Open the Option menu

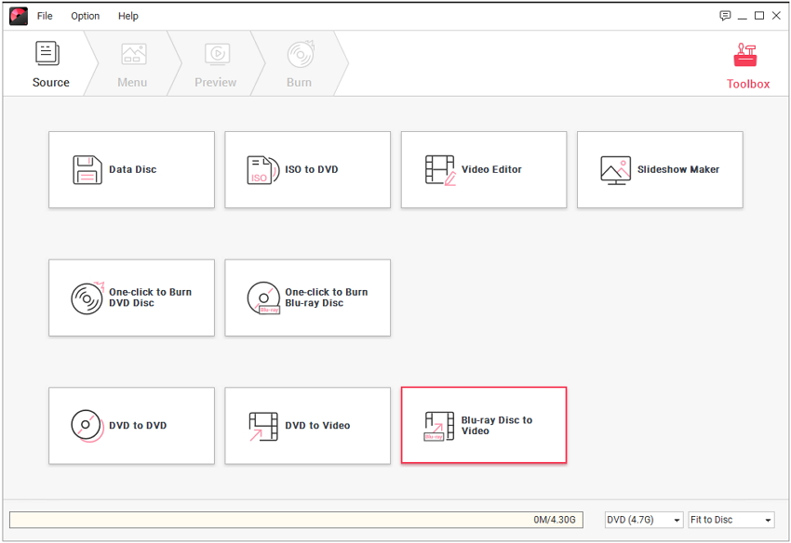coord(86,16)
